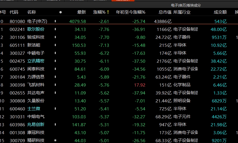Viewport: 238px width, 143px height.
Task: Click the market cap 2176亿
Action: 164,61
